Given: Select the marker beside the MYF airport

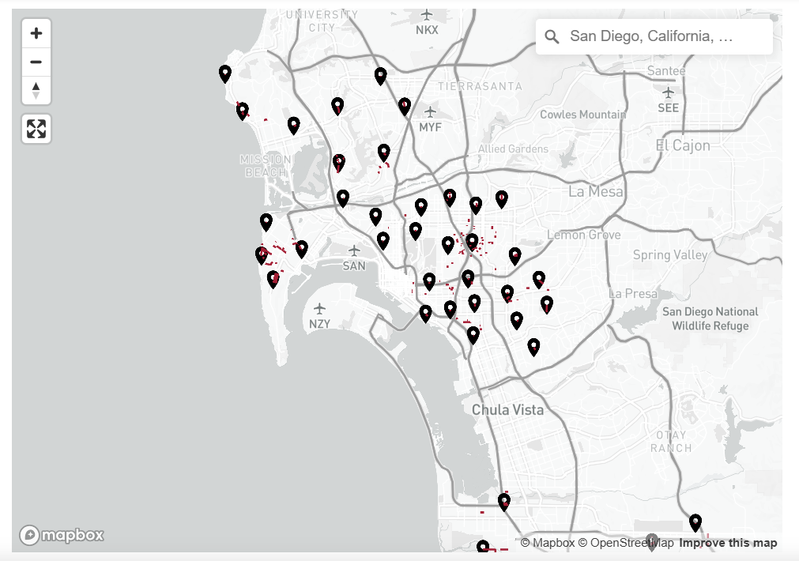Looking at the screenshot, I should coord(405,107).
